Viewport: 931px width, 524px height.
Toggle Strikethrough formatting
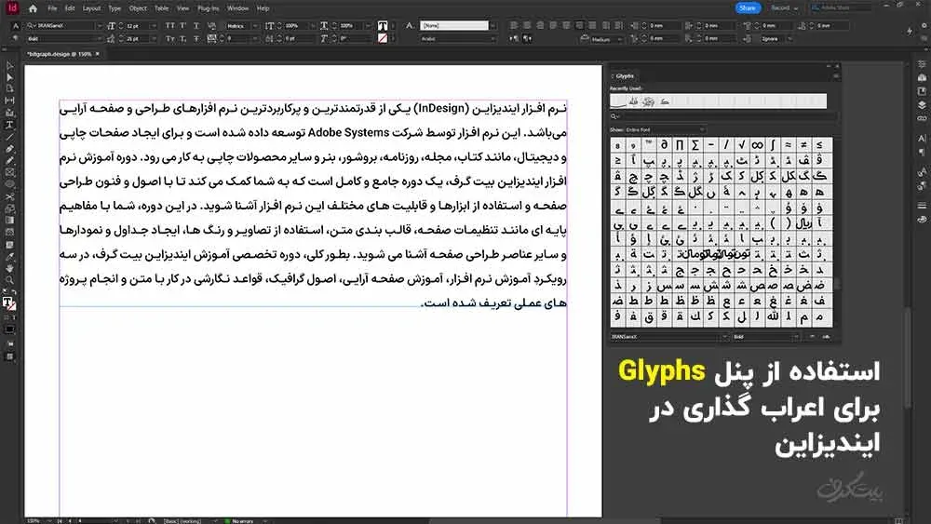(x=196, y=38)
